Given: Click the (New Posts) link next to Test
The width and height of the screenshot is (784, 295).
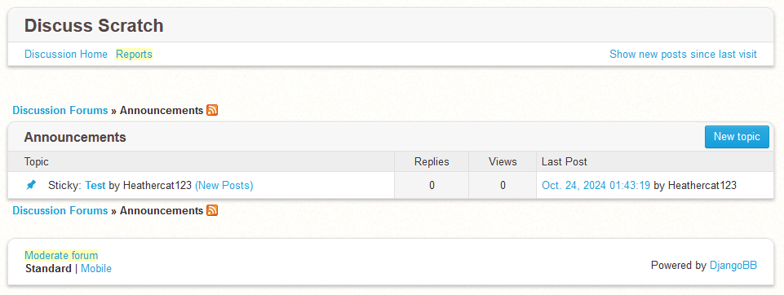Looking at the screenshot, I should [224, 186].
